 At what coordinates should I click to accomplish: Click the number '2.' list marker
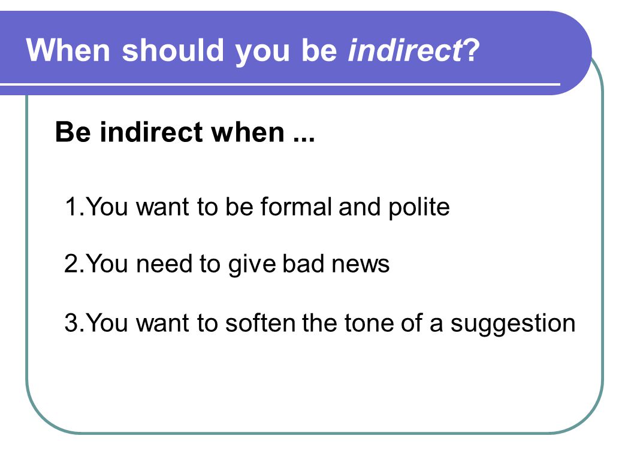click(x=74, y=264)
